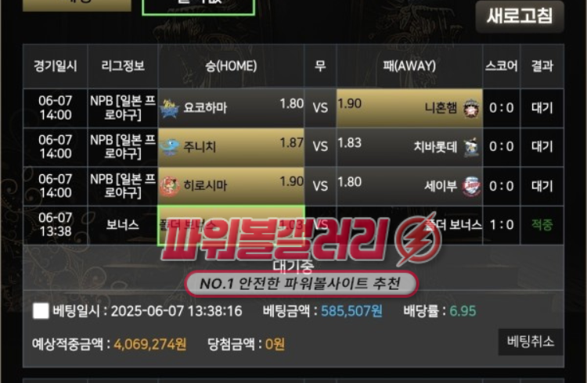Select 주니치 home odds 1.87 cell

231,148
